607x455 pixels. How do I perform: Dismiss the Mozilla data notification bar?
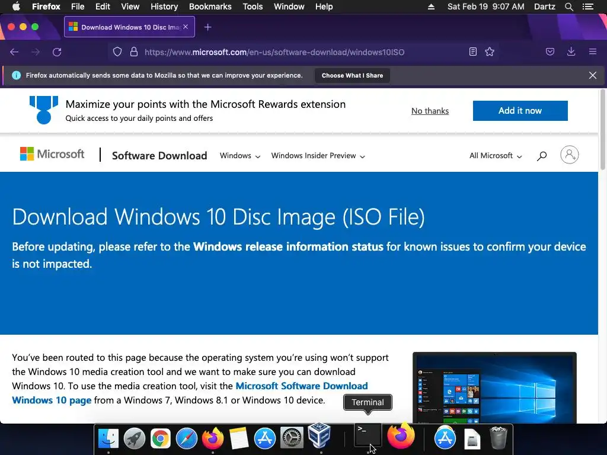[593, 75]
